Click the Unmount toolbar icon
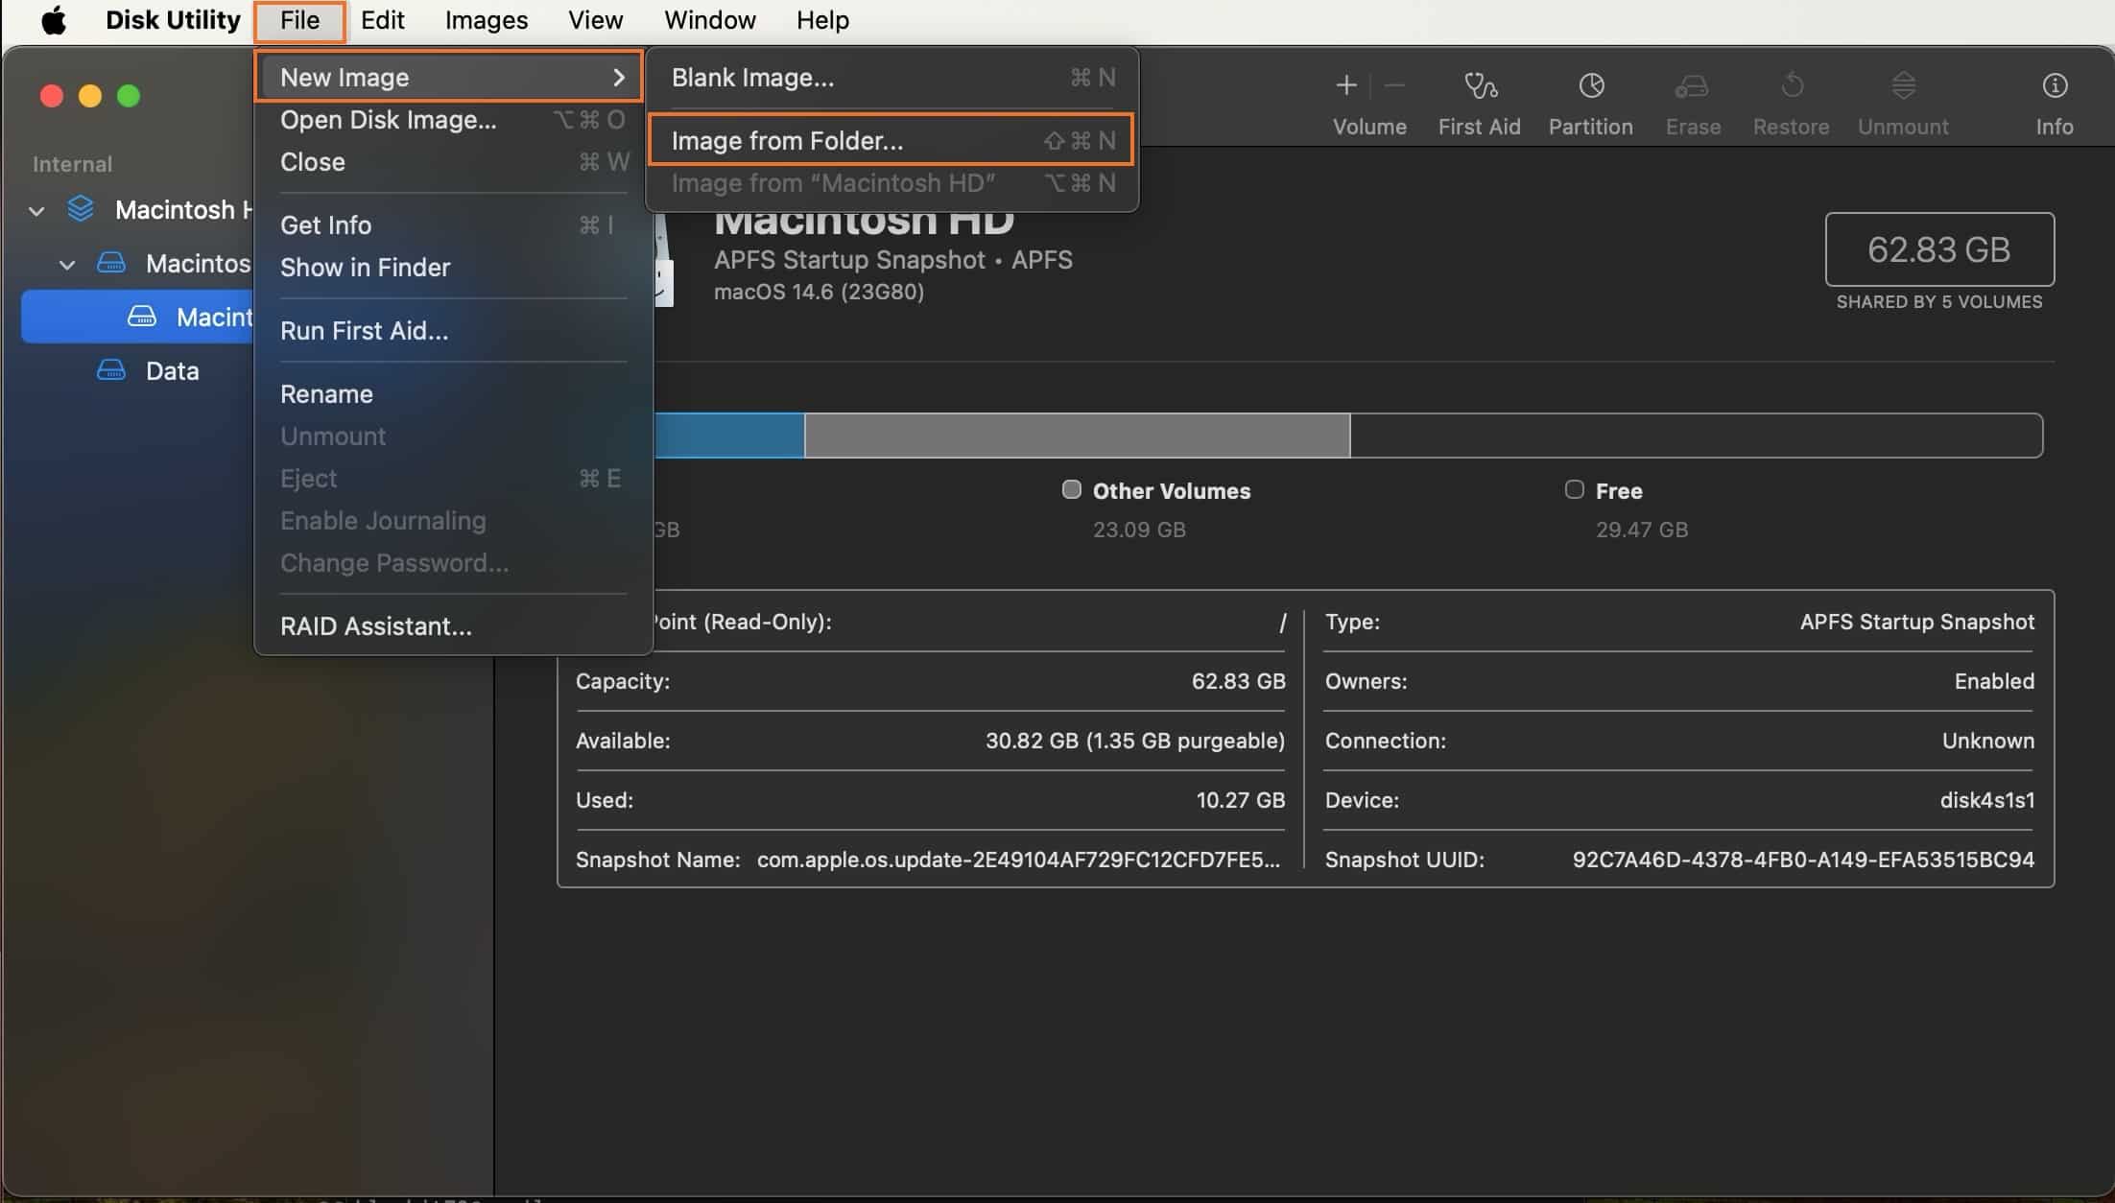This screenshot has height=1203, width=2115. [x=1904, y=85]
